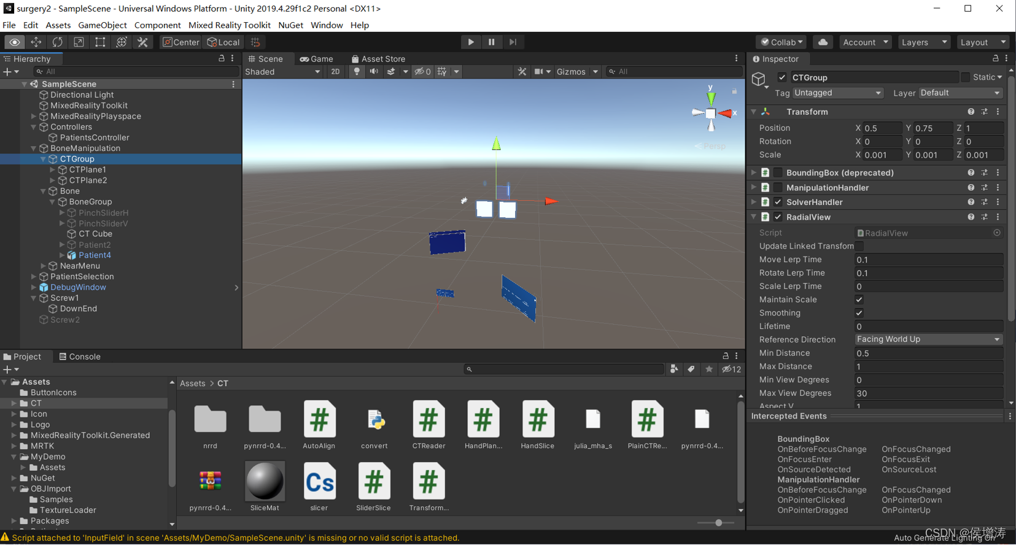Image resolution: width=1016 pixels, height=545 pixels.
Task: Uncheck Maintain Scale
Action: point(859,300)
